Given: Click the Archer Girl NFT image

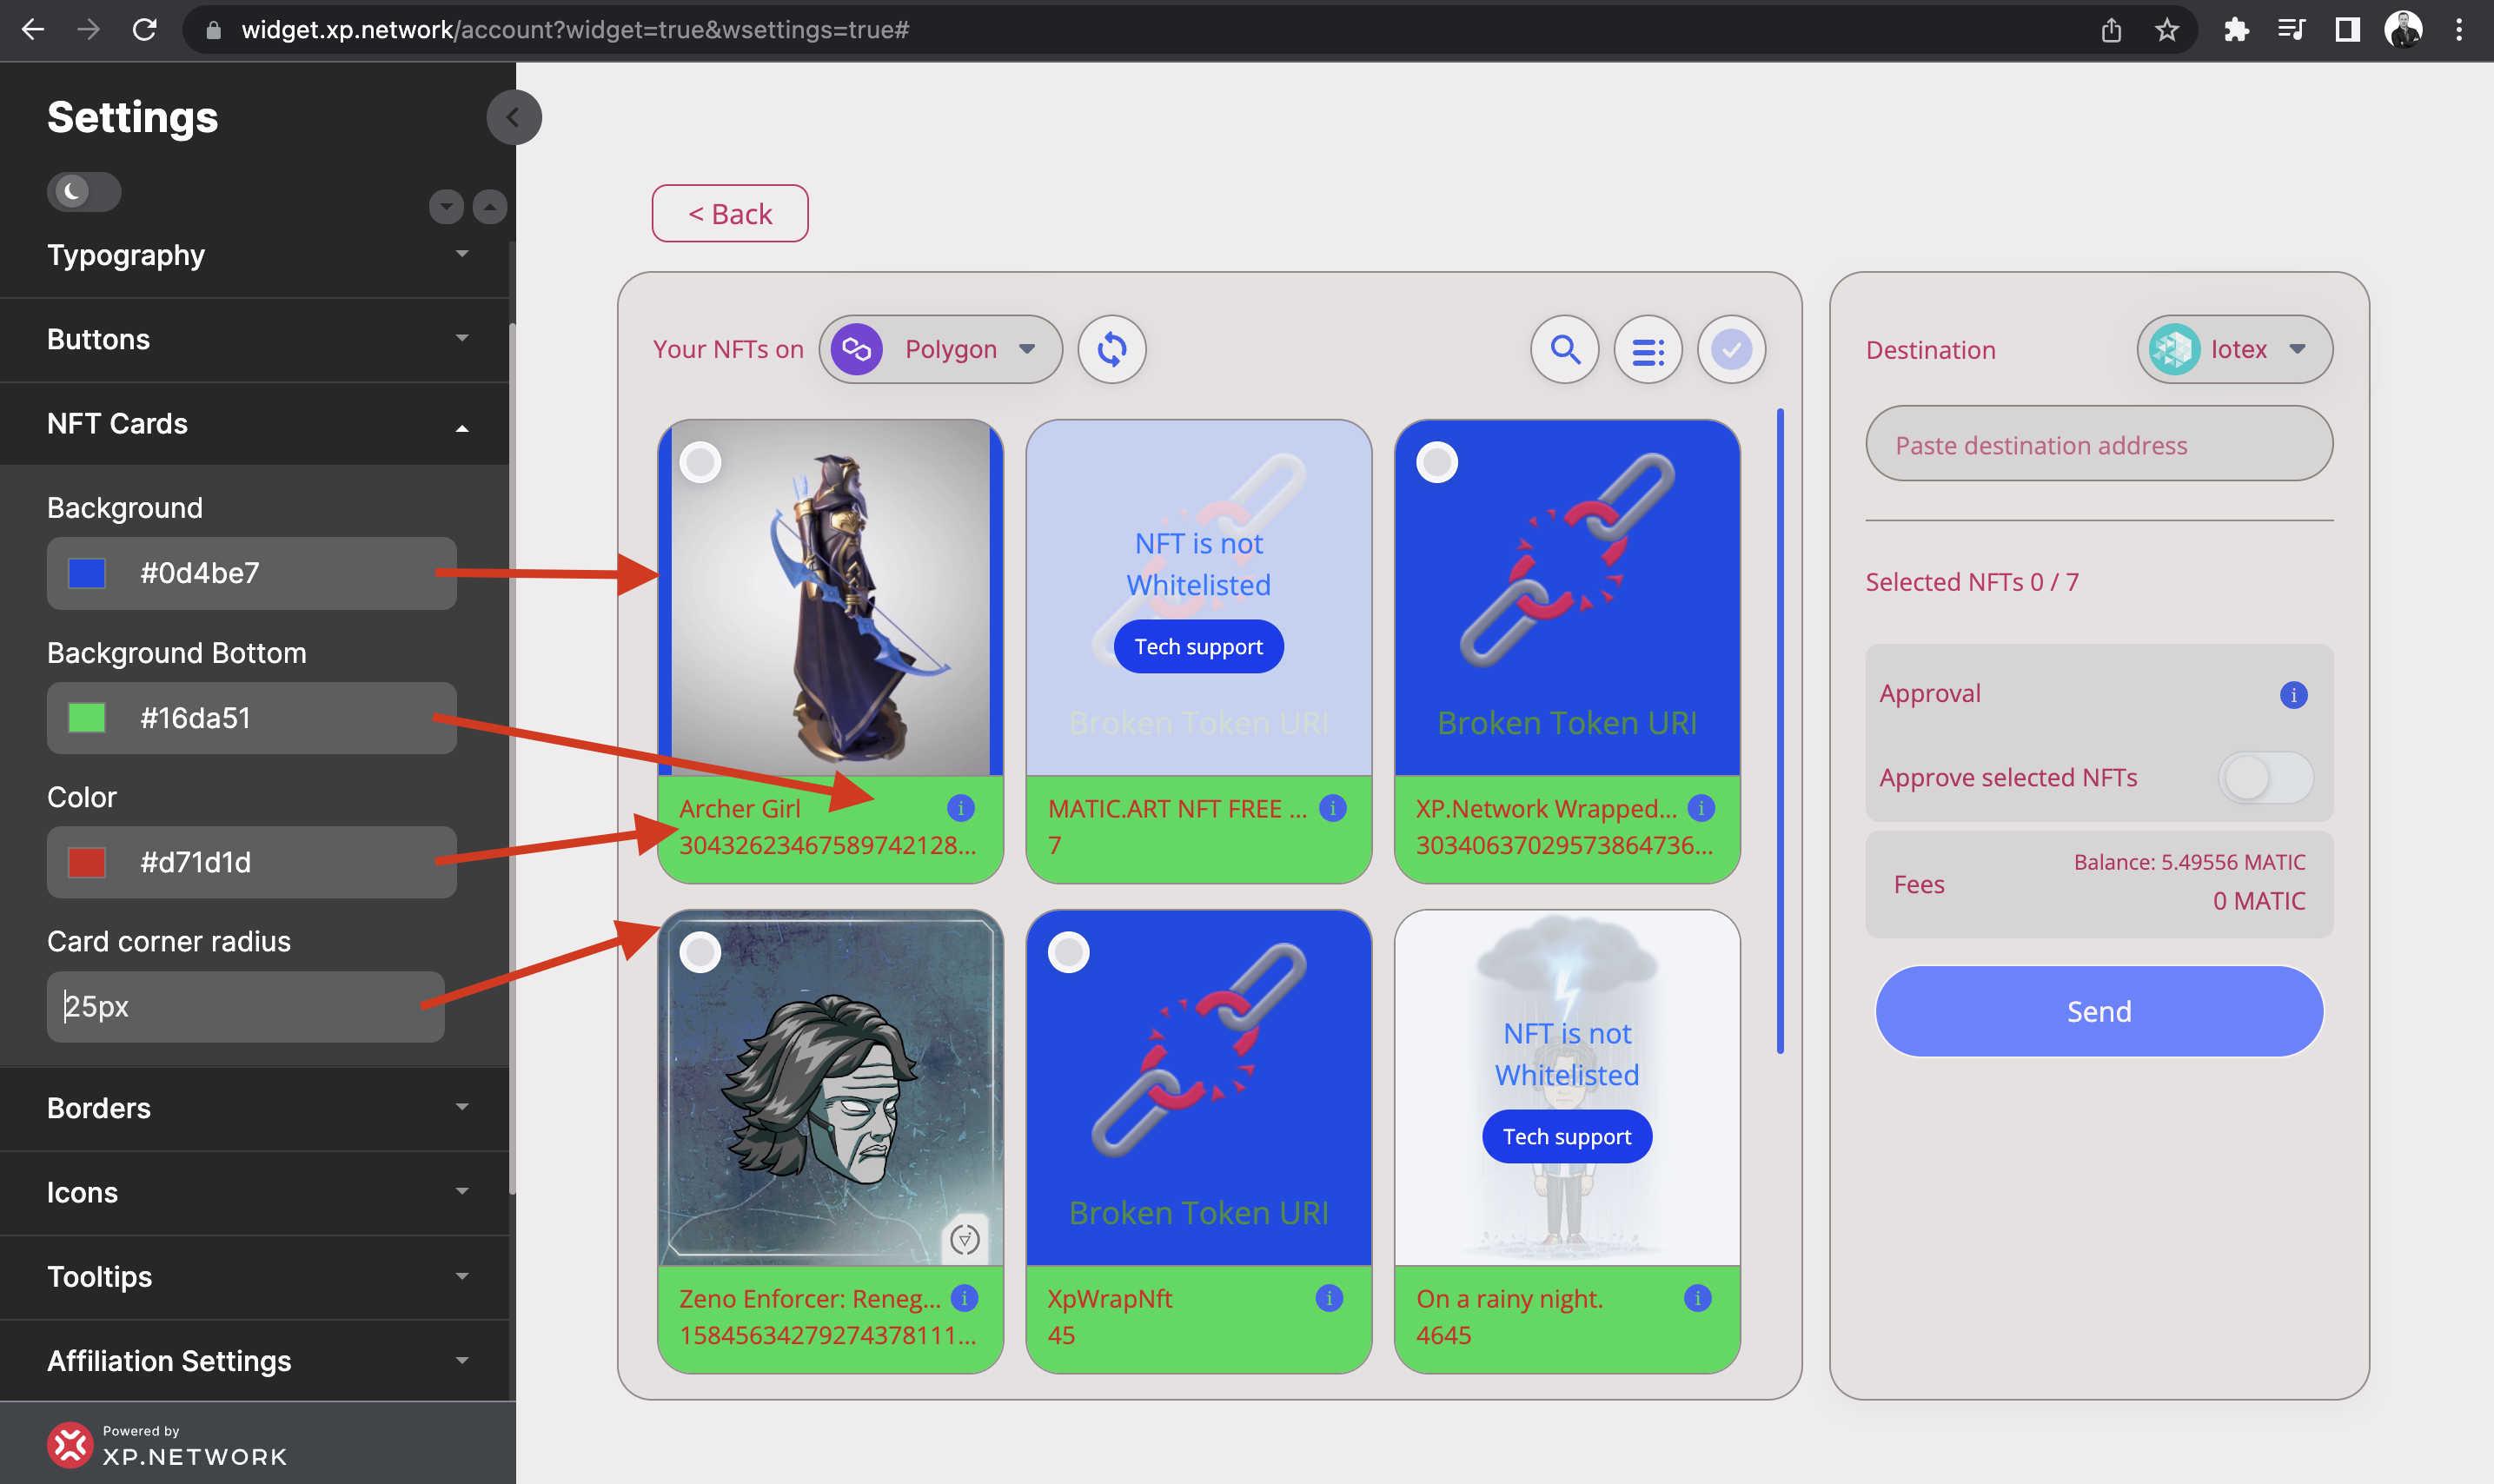Looking at the screenshot, I should (x=830, y=598).
